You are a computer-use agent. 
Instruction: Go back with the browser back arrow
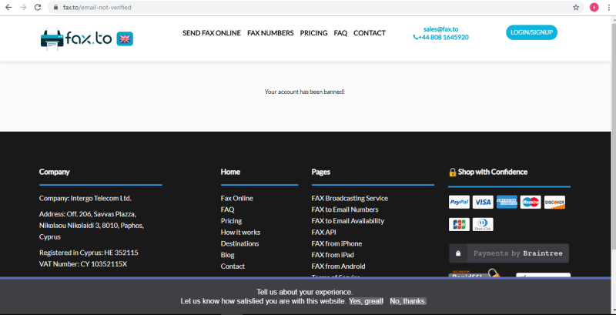click(x=8, y=8)
